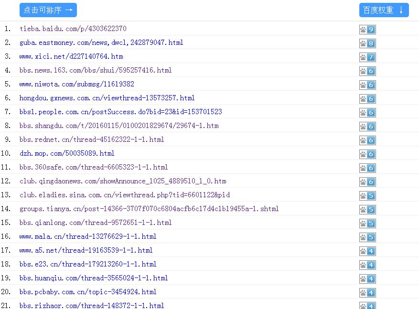Image resolution: width=419 pixels, height=309 pixels.
Task: Open www.mala.cn thread-13276629 link
Action: tap(88, 236)
